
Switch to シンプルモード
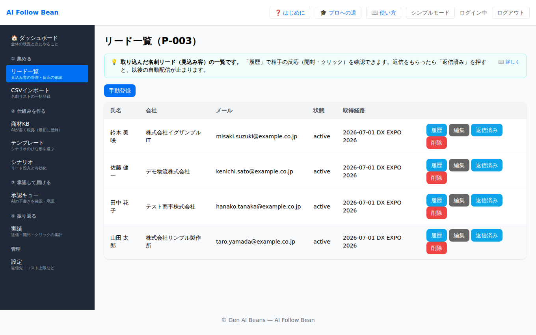(430, 13)
